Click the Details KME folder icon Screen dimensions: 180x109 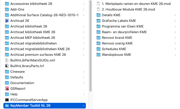tap(98, 15)
